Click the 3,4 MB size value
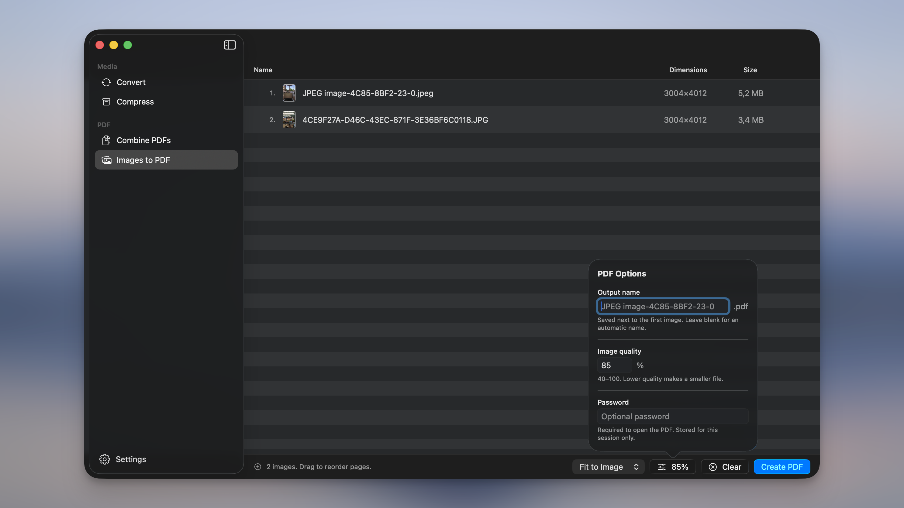904x508 pixels. point(750,120)
